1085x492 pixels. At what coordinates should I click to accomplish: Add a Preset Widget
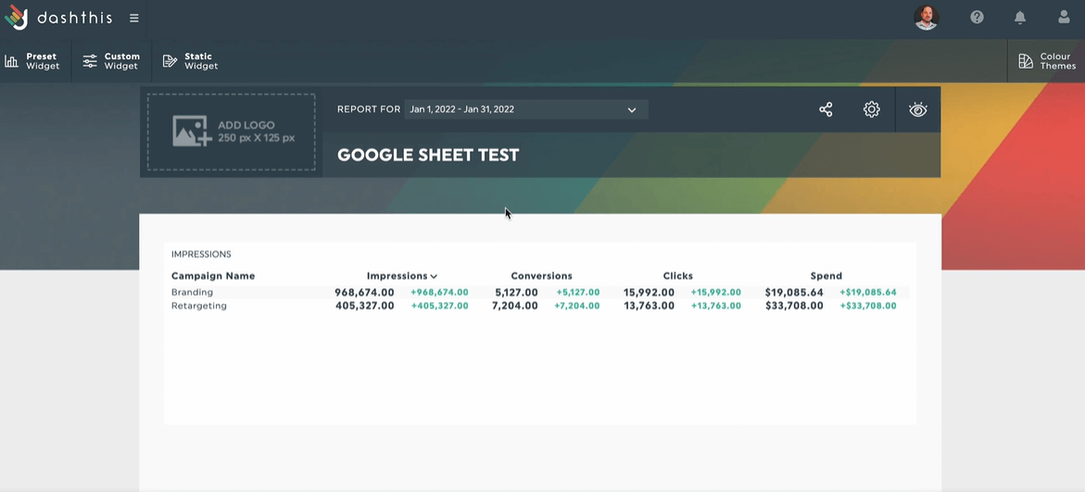pyautogui.click(x=32, y=61)
